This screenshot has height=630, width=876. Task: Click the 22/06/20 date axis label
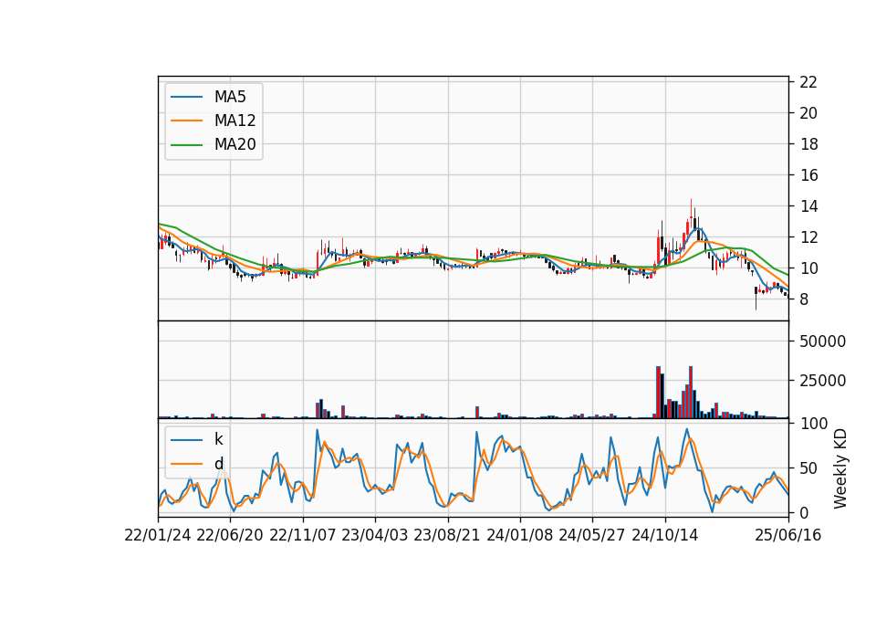click(230, 536)
